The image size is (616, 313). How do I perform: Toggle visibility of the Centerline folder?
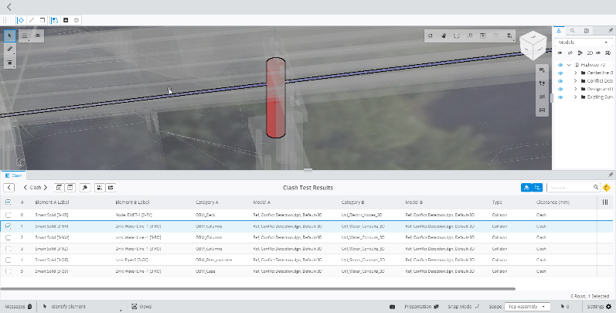pos(560,73)
